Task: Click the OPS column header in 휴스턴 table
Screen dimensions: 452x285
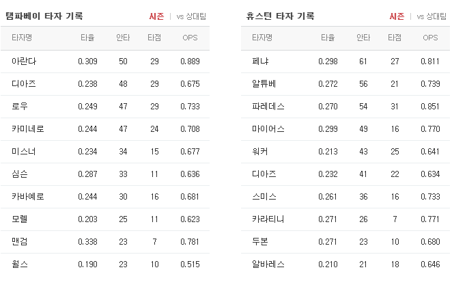Action: [x=430, y=38]
